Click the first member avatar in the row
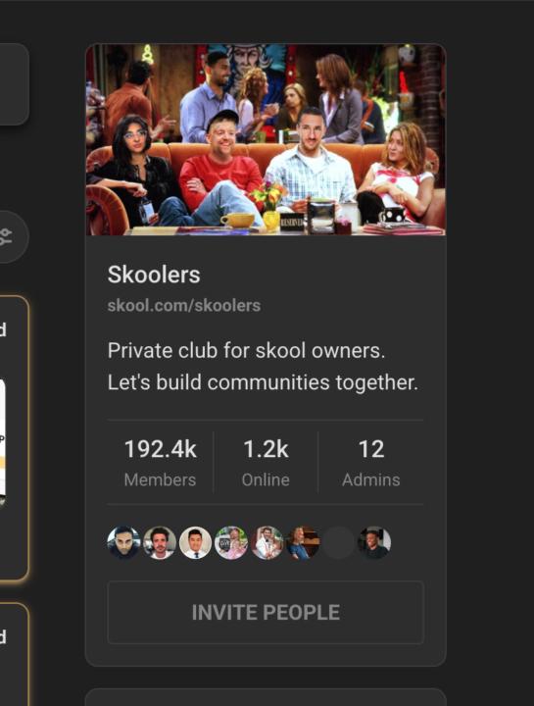 click(x=123, y=542)
